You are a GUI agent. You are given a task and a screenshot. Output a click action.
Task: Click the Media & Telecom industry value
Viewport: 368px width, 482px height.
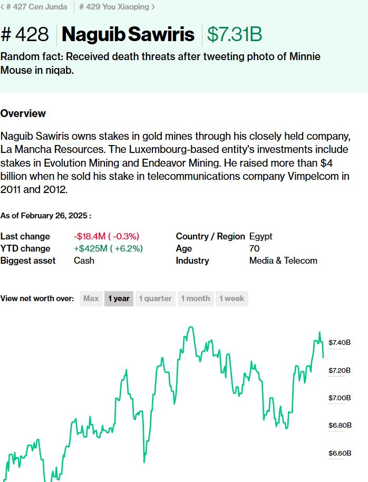pyautogui.click(x=283, y=261)
